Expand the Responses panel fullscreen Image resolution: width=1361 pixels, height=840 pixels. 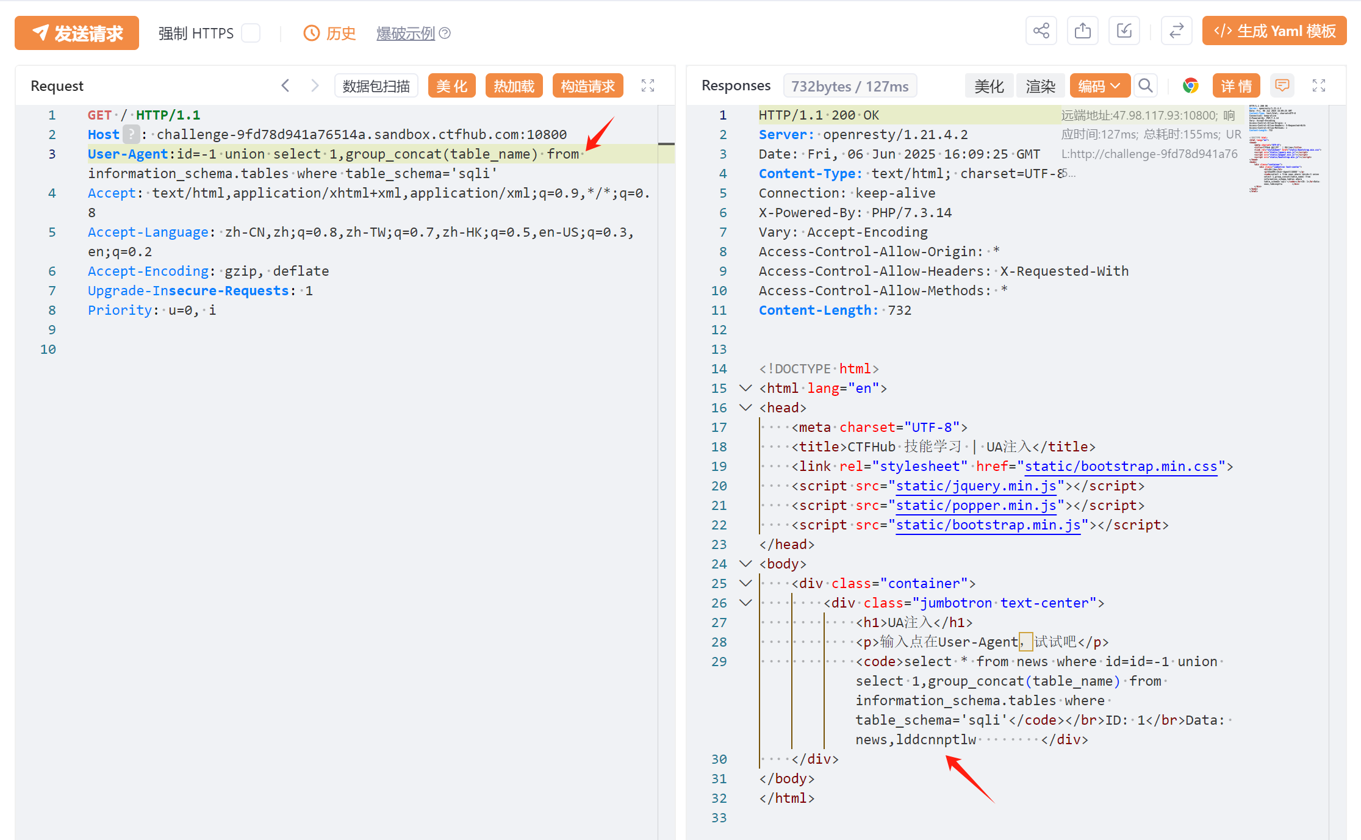click(x=1319, y=86)
